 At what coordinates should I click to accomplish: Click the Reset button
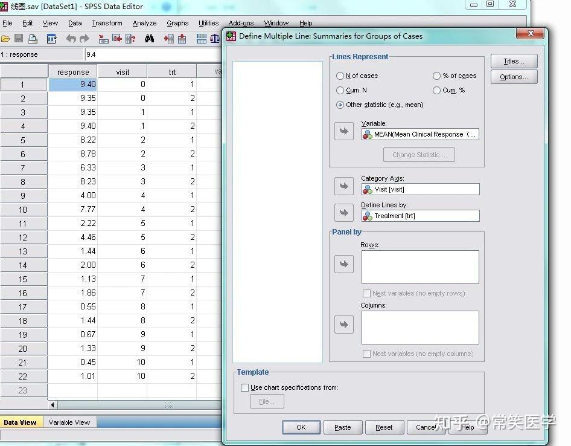point(384,427)
